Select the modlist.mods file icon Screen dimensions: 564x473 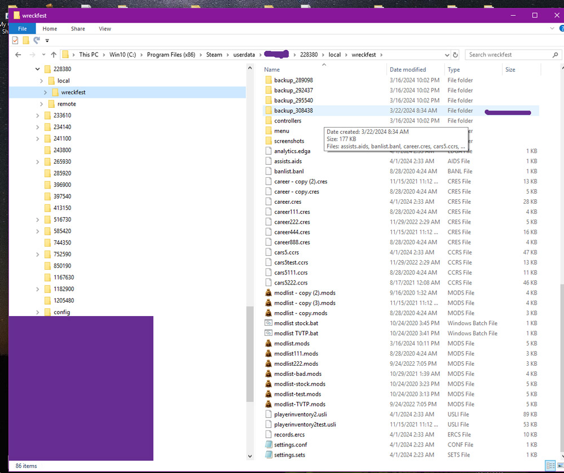pos(268,343)
